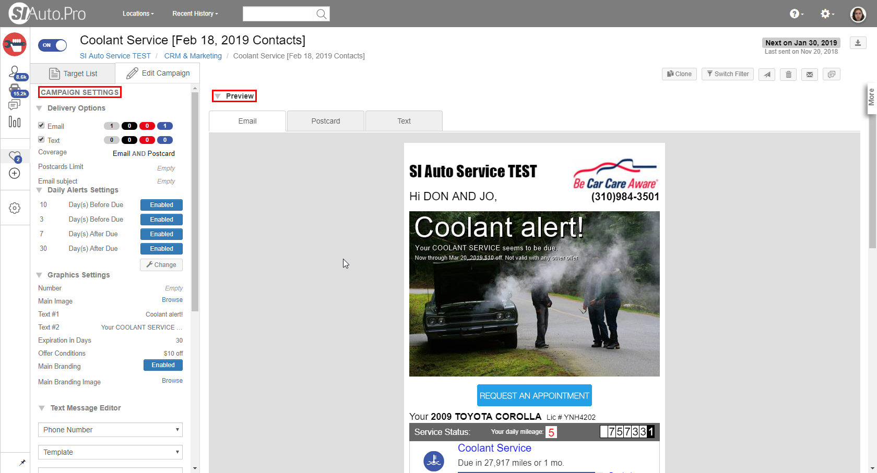Open the top bar gear settings menu

pos(827,14)
